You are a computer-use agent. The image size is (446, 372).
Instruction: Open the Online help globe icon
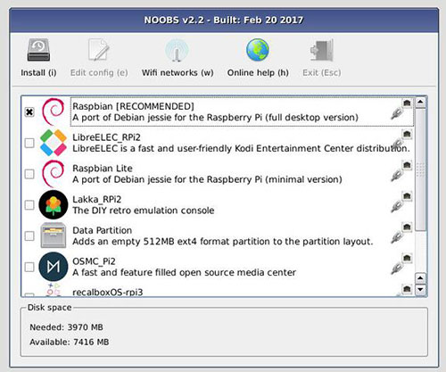coord(258,50)
